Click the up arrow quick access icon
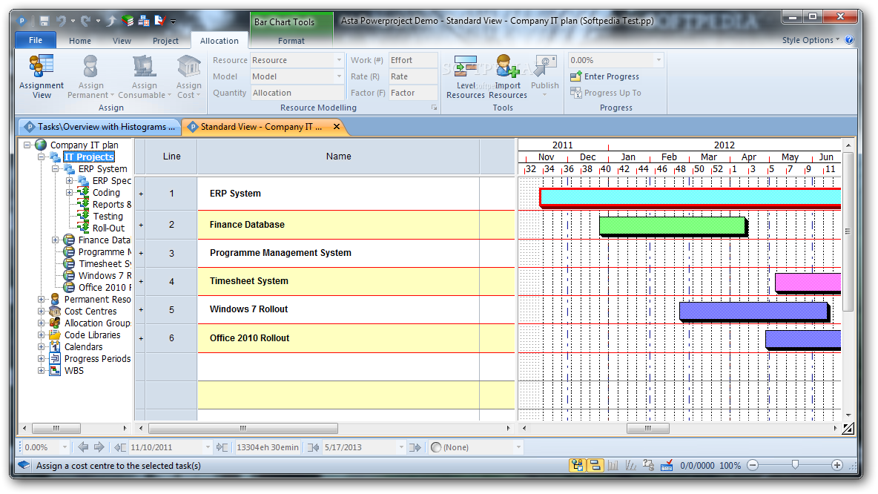The width and height of the screenshot is (878, 494). pyautogui.click(x=111, y=22)
